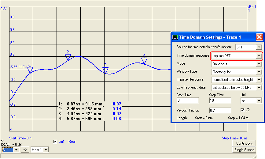Click marker 1 triangle on the trace
This screenshot has height=159, width=265.
tap(30, 70)
